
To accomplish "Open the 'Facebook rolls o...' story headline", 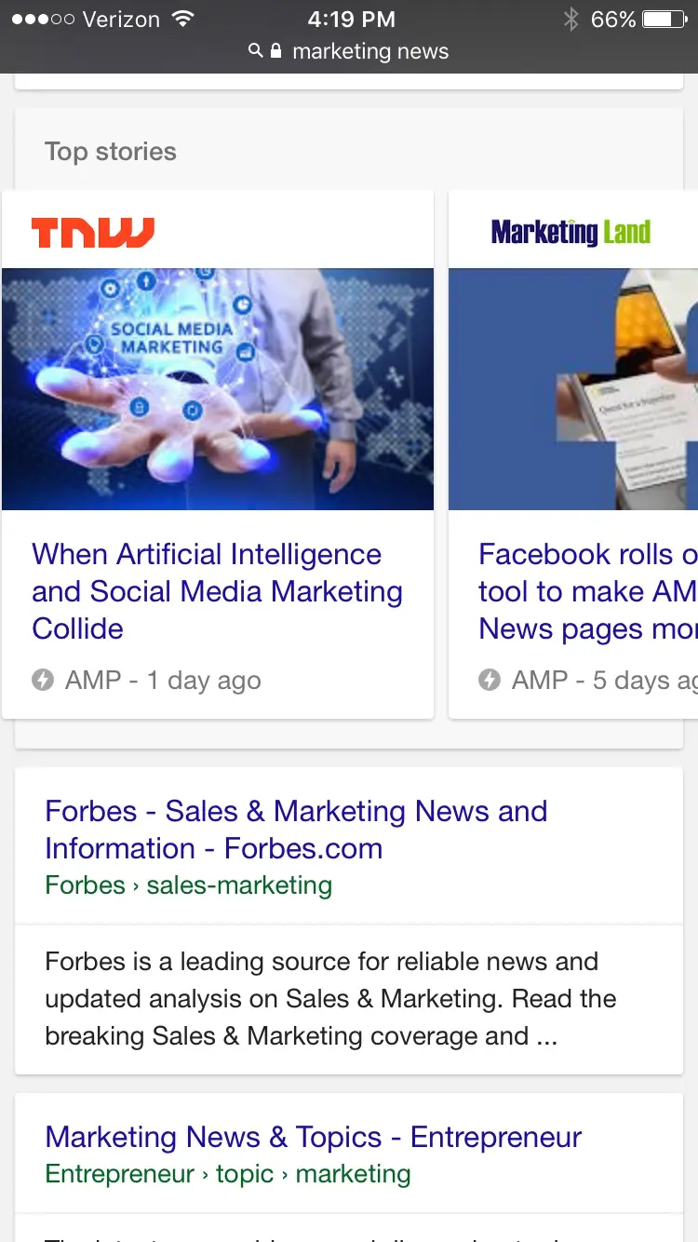I will point(588,591).
